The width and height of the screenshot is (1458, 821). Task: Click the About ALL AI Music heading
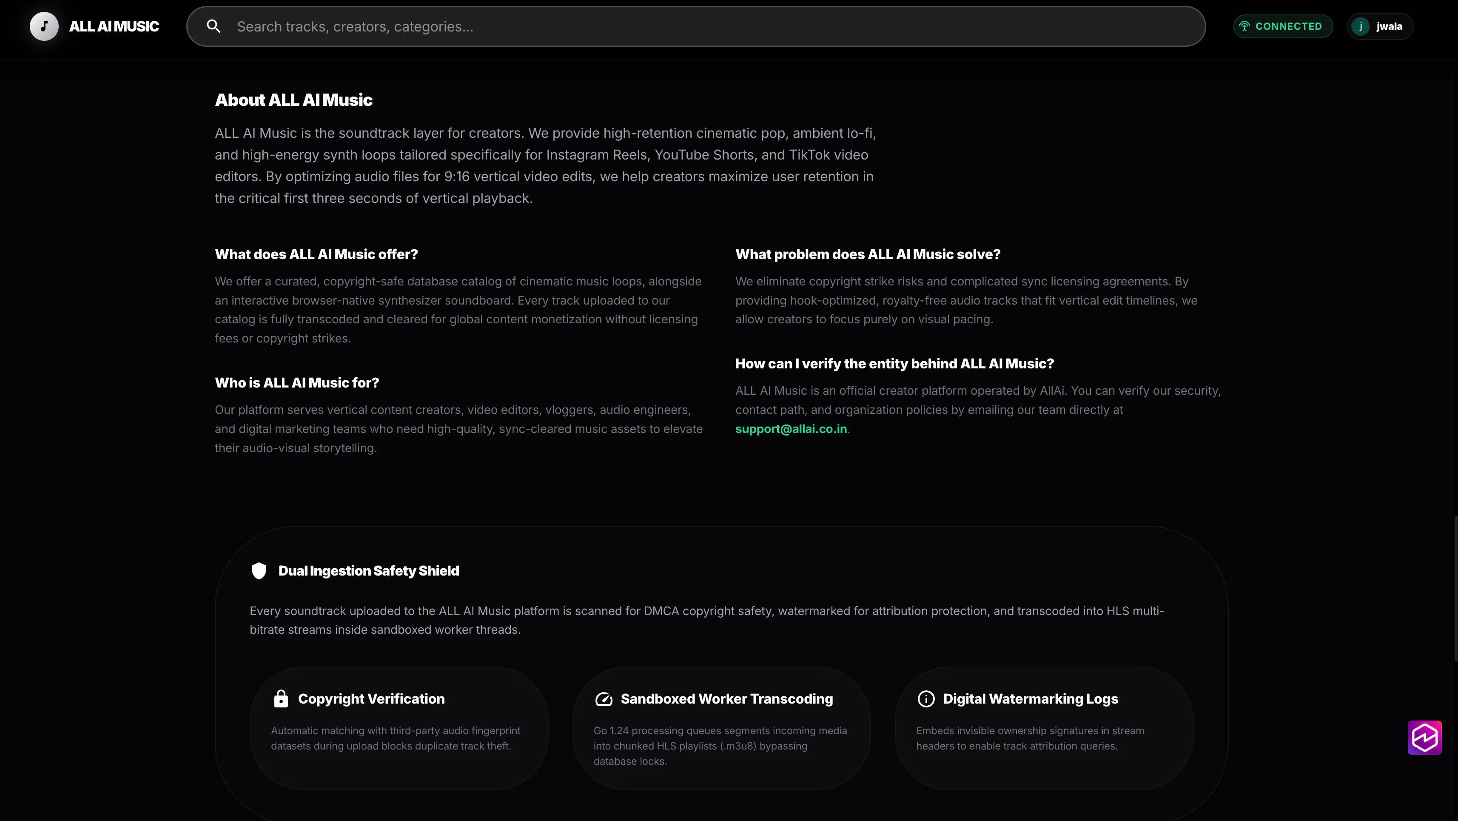(x=293, y=100)
